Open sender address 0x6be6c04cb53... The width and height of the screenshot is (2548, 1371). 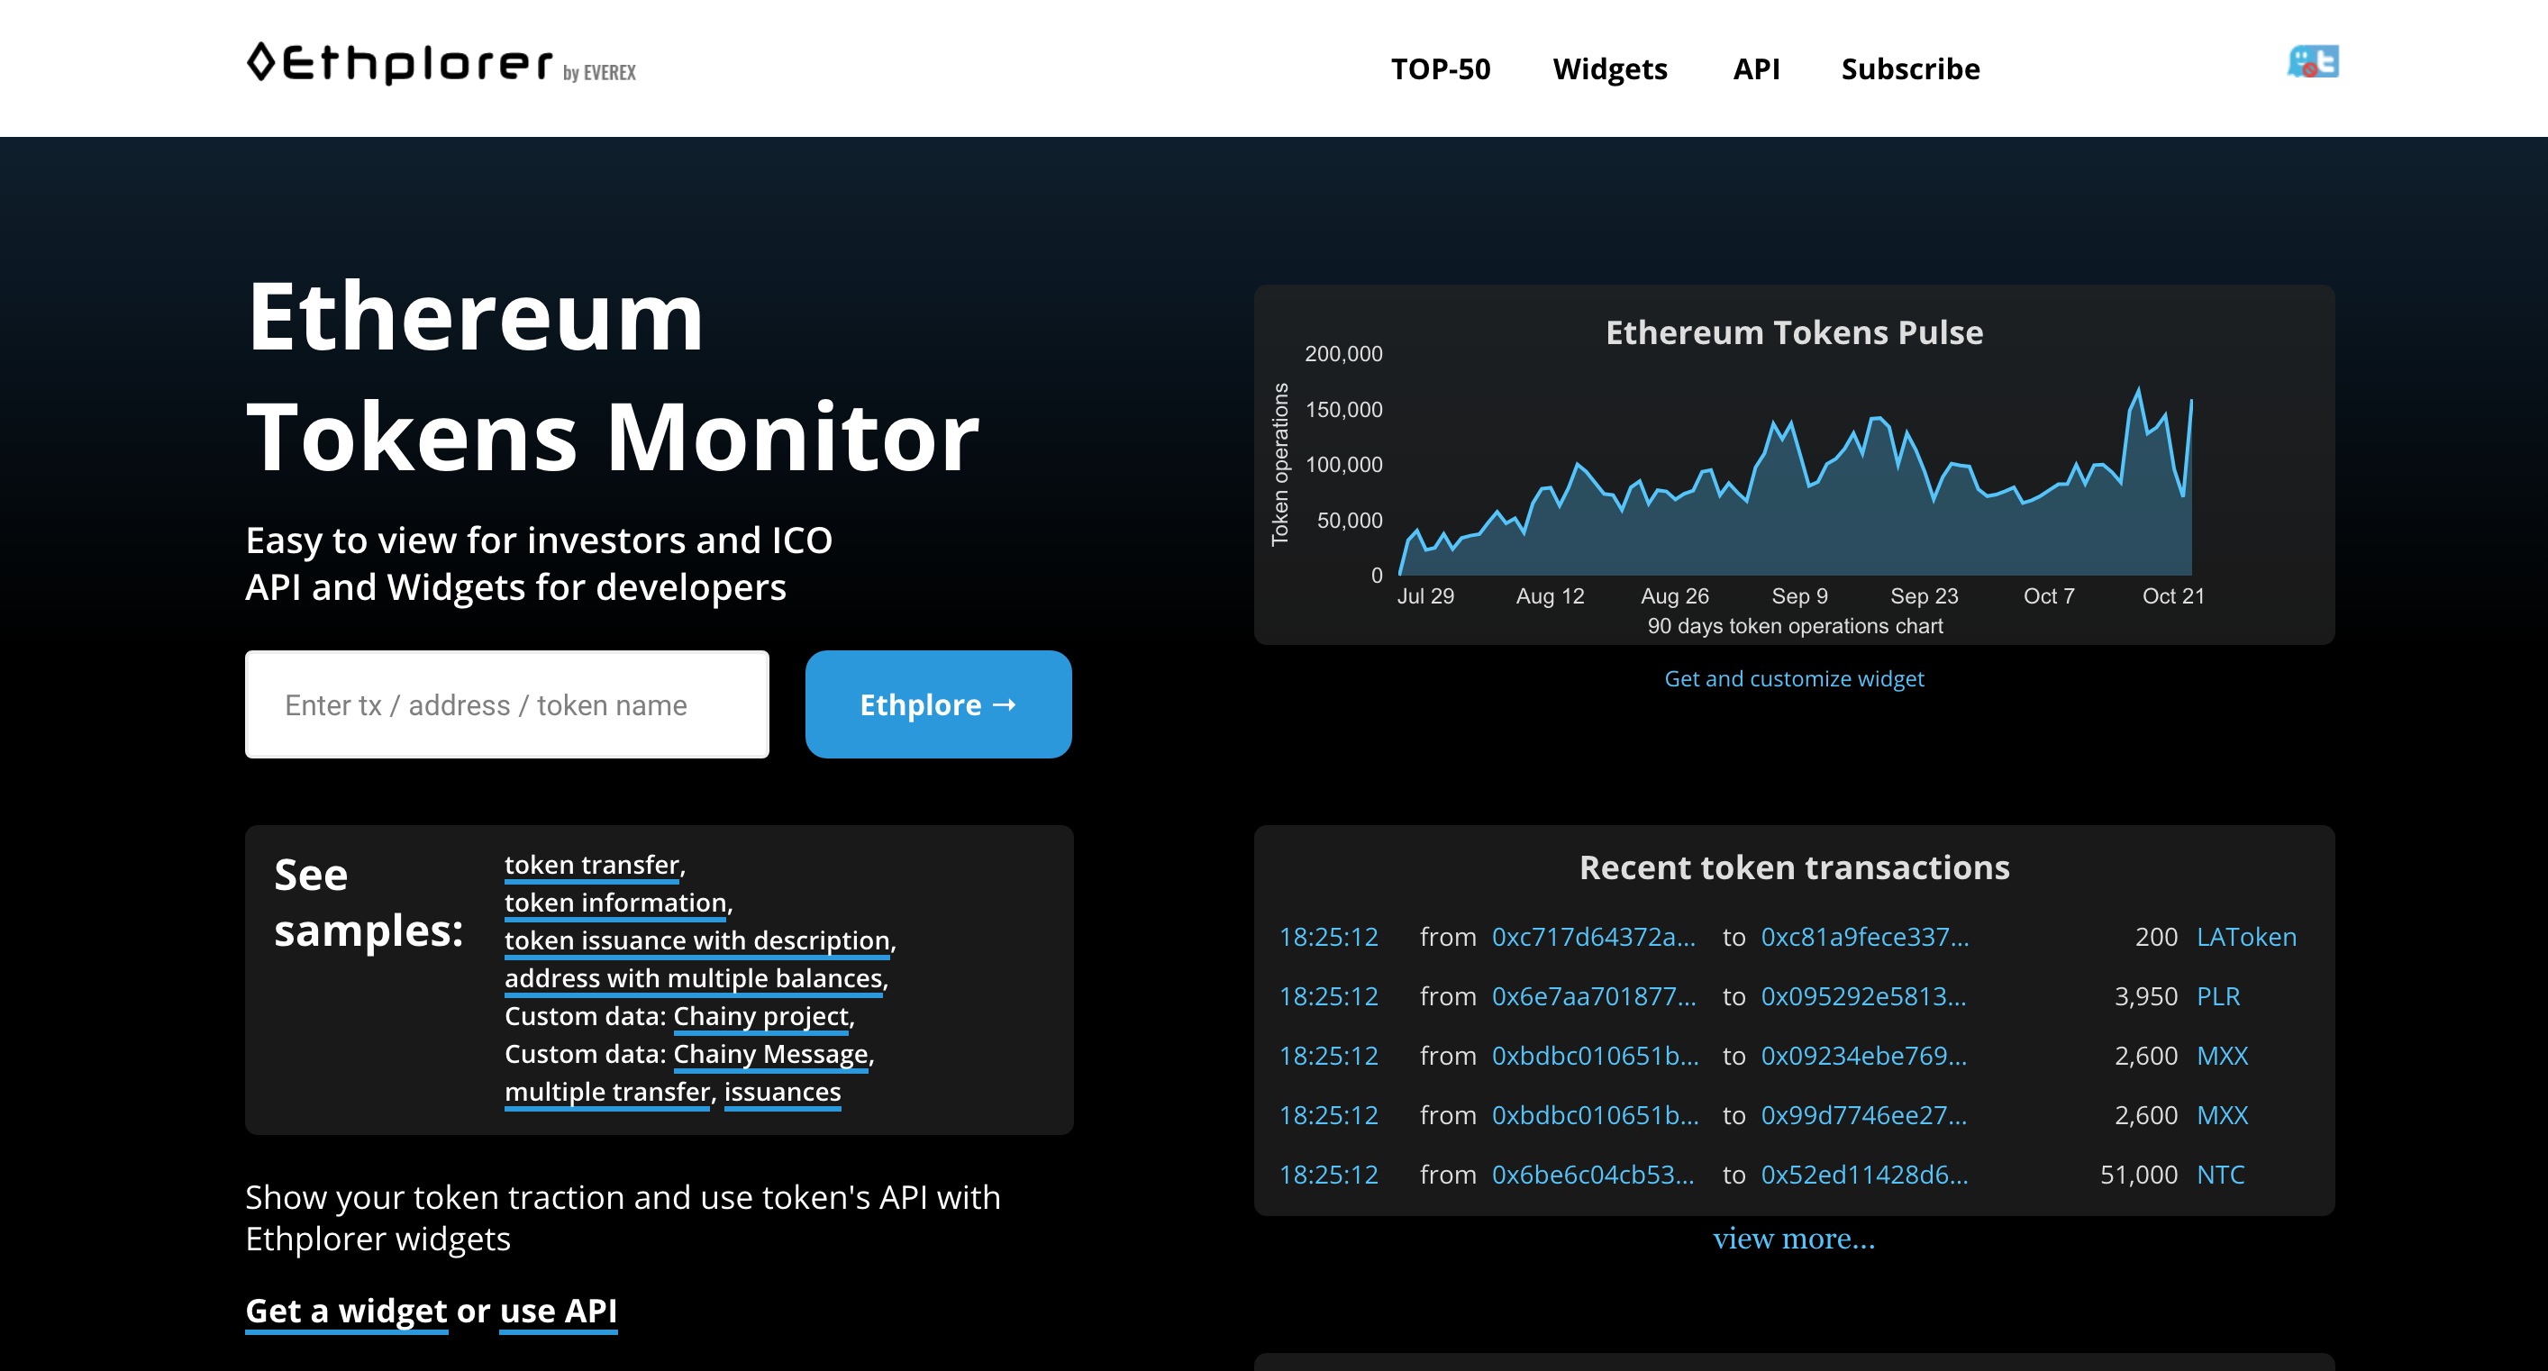1593,1174
